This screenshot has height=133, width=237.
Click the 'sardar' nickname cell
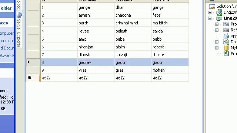tap(170, 31)
